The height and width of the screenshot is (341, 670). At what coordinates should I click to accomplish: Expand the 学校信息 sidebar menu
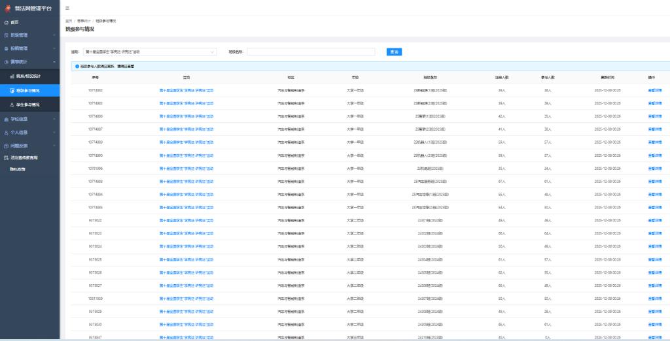pyautogui.click(x=28, y=119)
